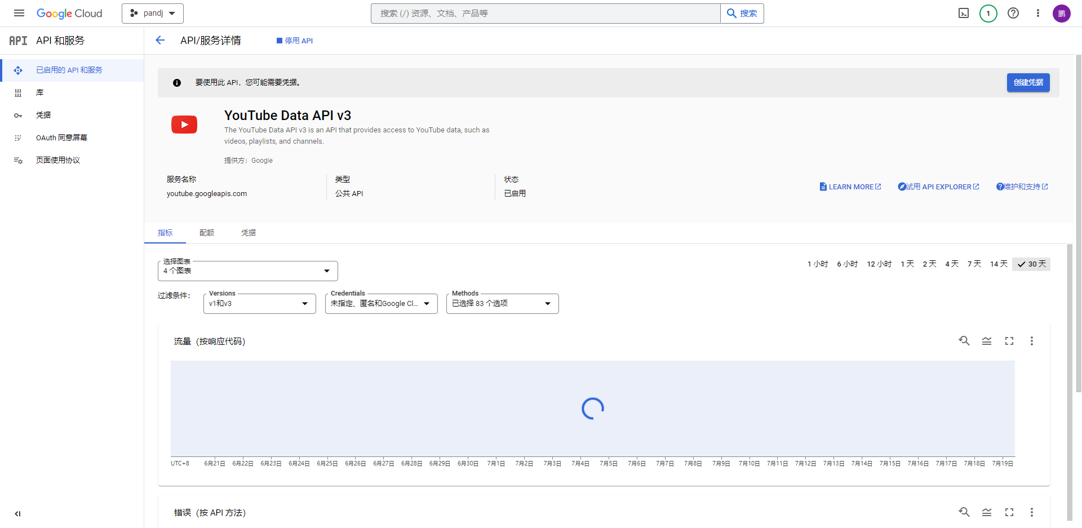Open the notifications badge showing 1
Image resolution: width=1082 pixels, height=528 pixels.
pyautogui.click(x=988, y=13)
